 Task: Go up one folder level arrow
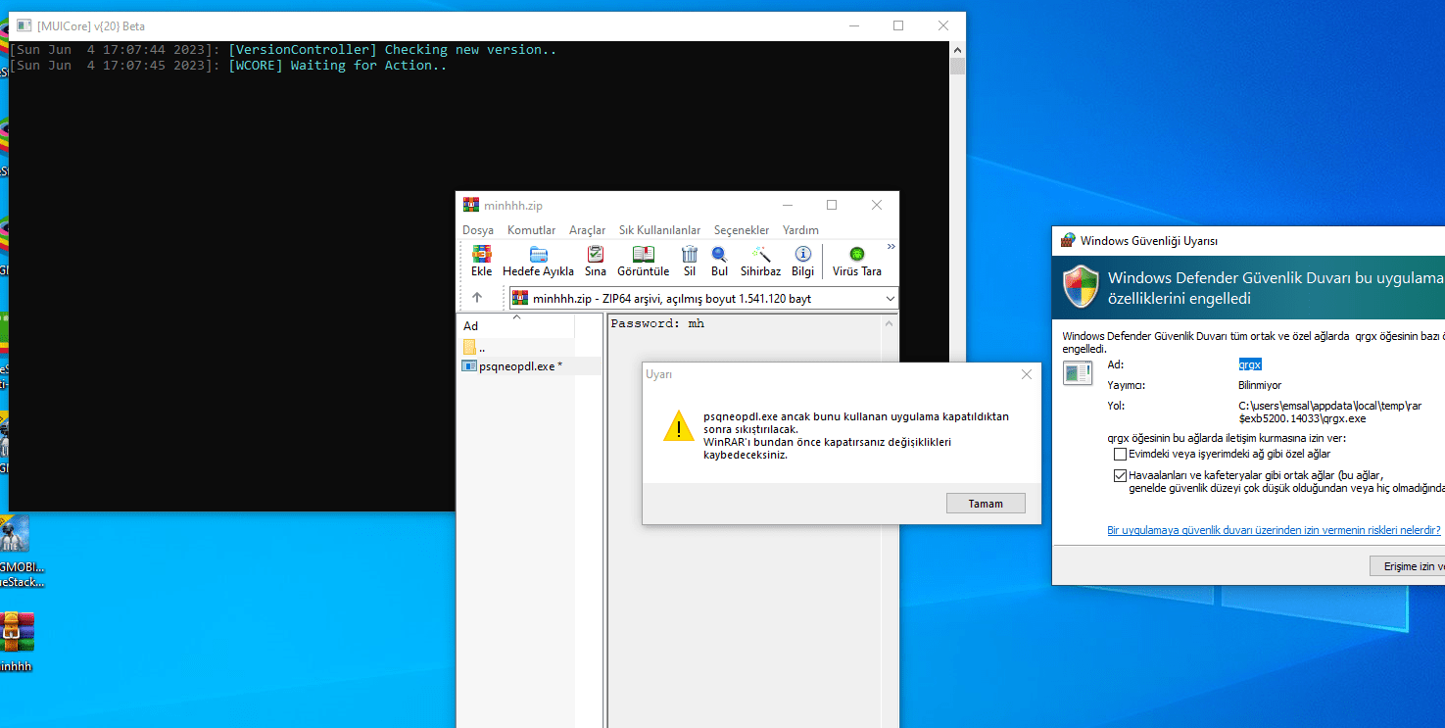[477, 298]
